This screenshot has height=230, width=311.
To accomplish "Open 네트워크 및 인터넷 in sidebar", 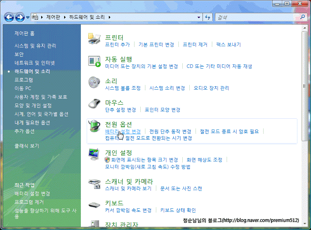I will [x=35, y=63].
